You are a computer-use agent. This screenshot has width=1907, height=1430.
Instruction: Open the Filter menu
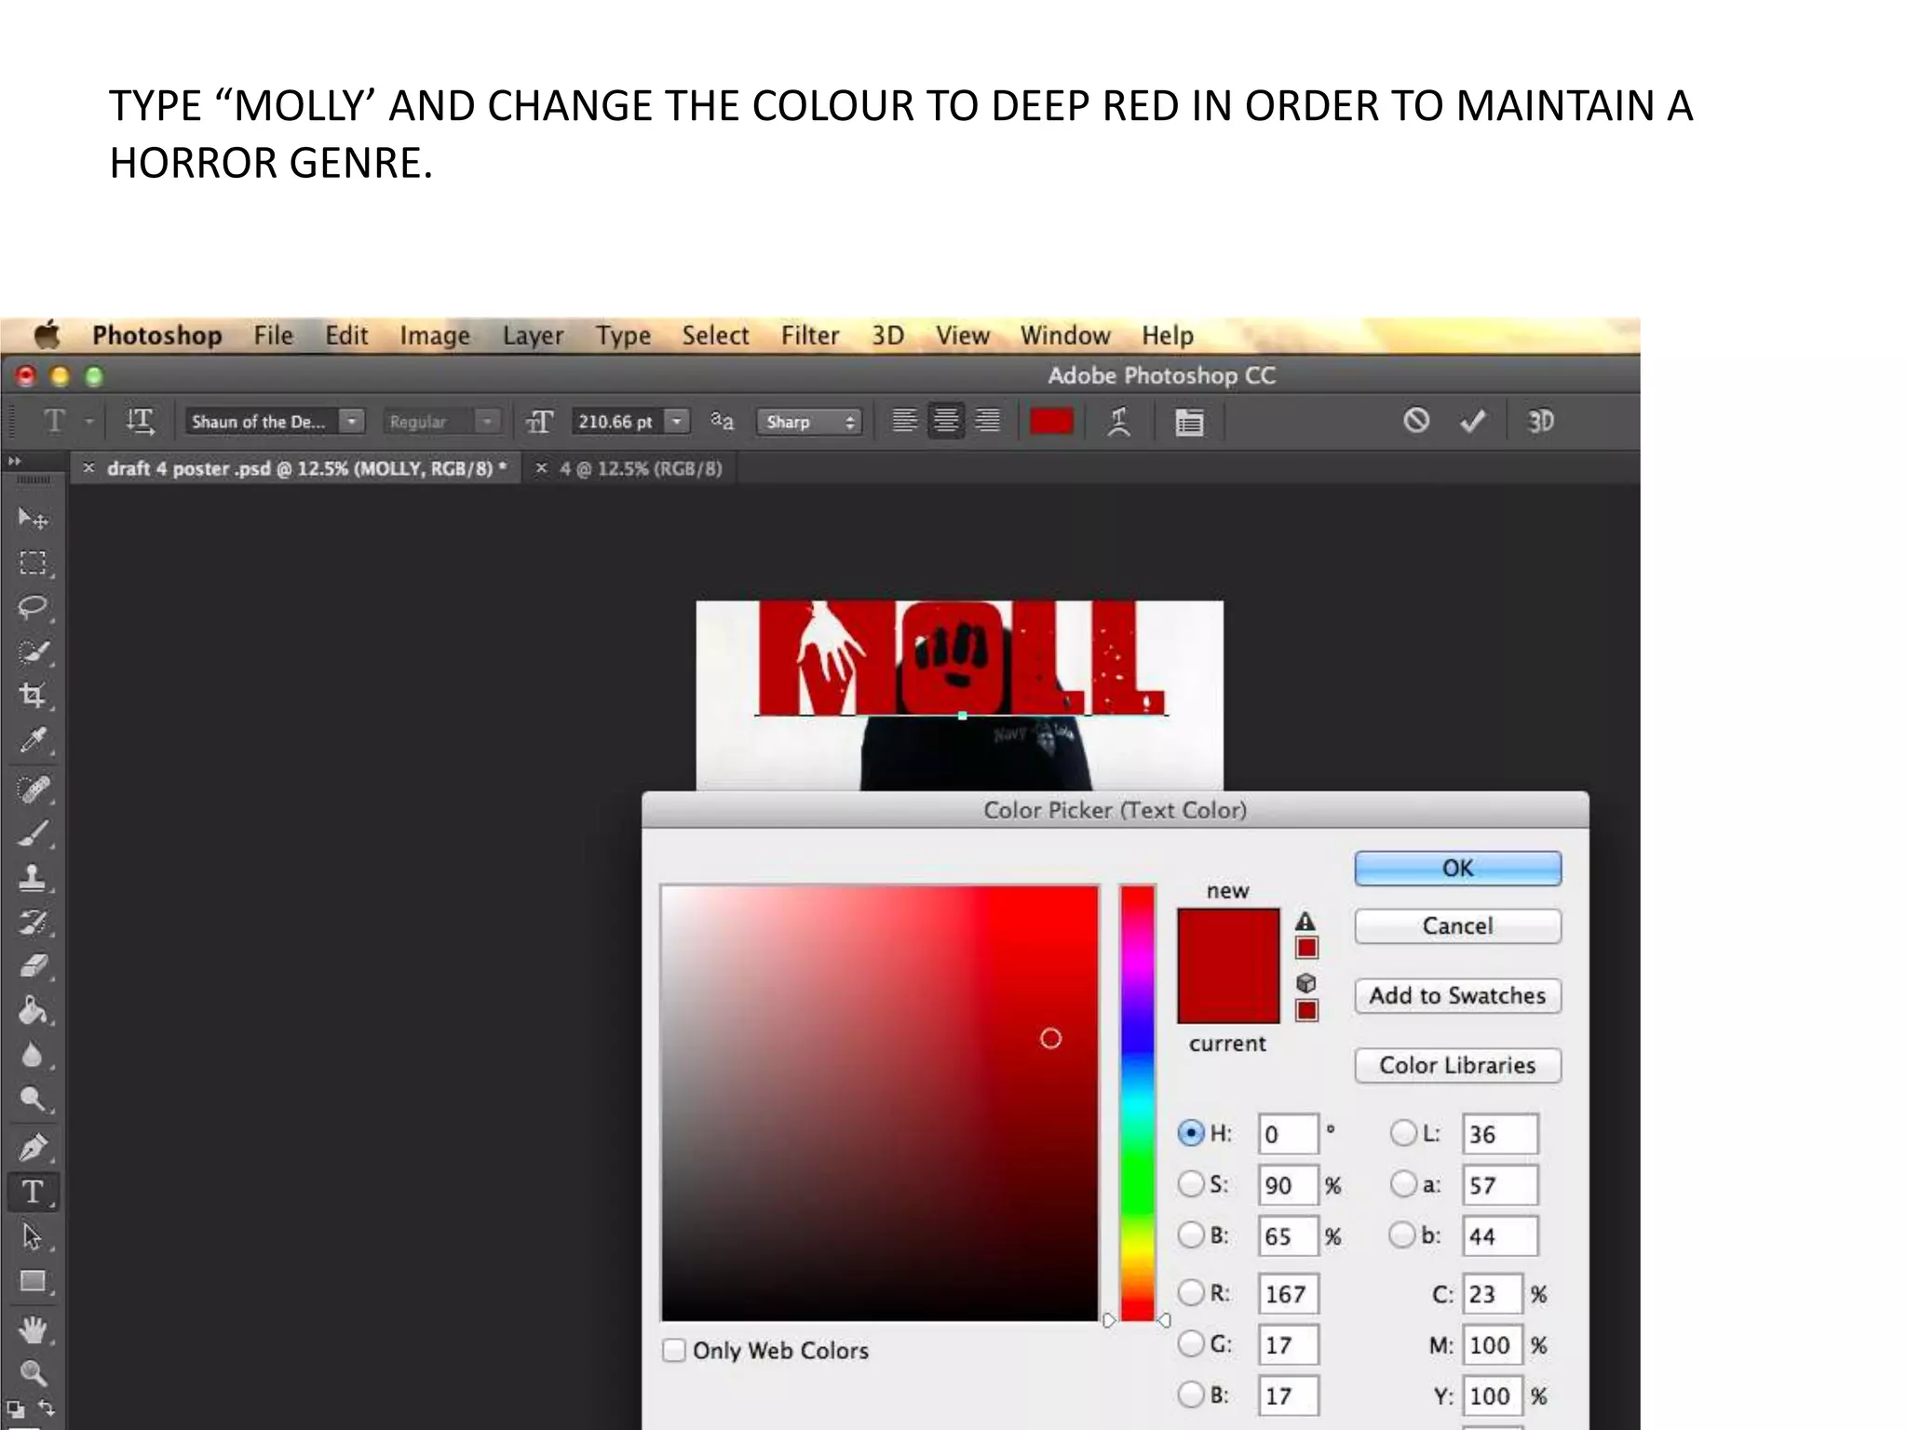coord(810,335)
